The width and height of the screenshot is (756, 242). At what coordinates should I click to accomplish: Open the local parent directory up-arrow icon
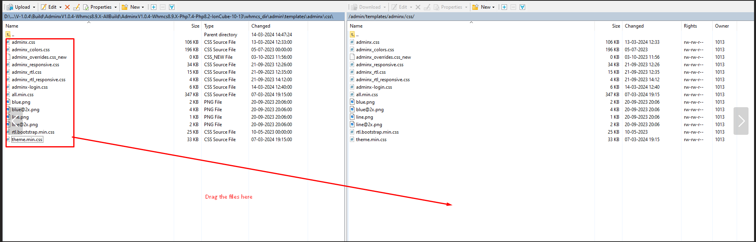coord(8,35)
